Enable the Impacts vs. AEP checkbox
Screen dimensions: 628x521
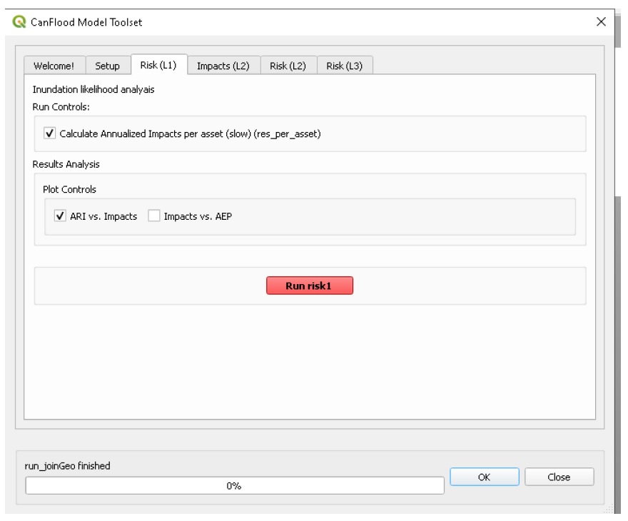pyautogui.click(x=154, y=216)
